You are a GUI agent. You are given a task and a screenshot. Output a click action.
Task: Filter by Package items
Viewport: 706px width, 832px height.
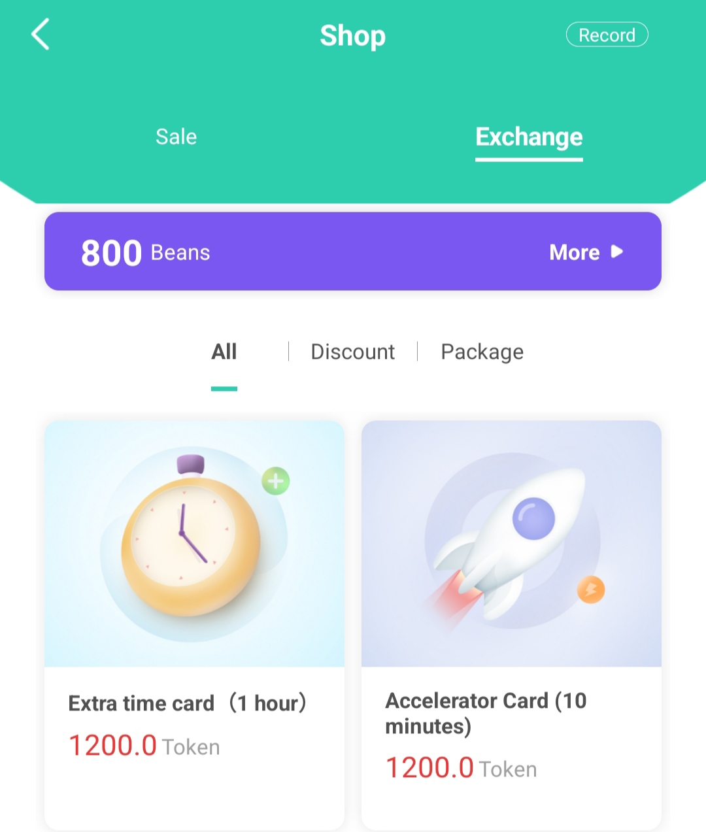tap(482, 352)
